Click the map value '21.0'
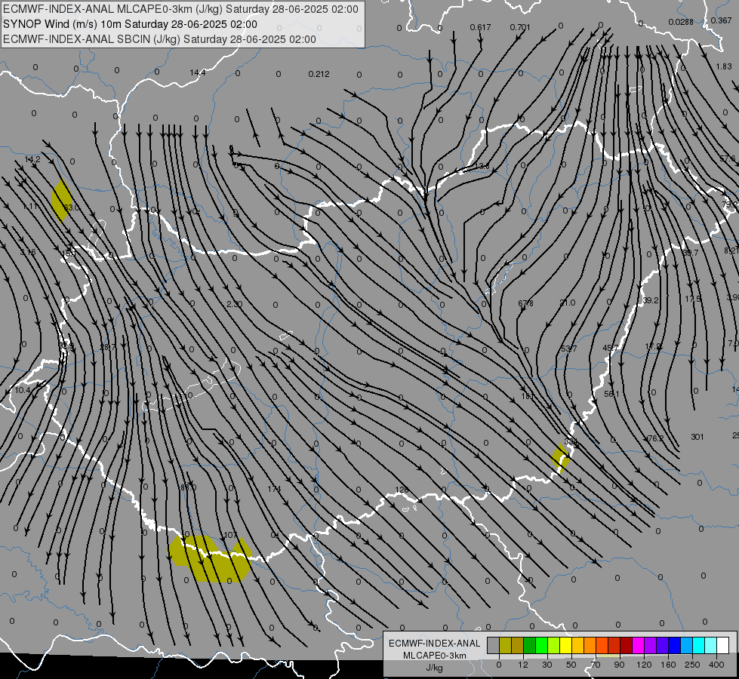Viewport: 739px width, 679px height. tap(568, 303)
